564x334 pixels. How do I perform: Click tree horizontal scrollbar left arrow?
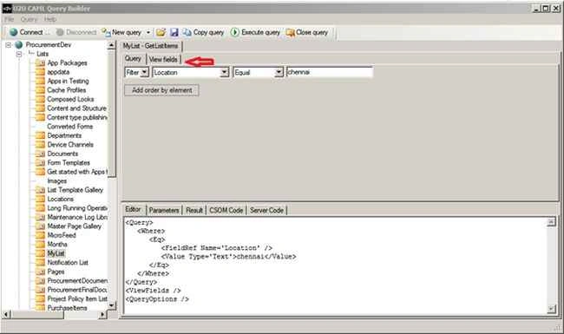point(6,315)
